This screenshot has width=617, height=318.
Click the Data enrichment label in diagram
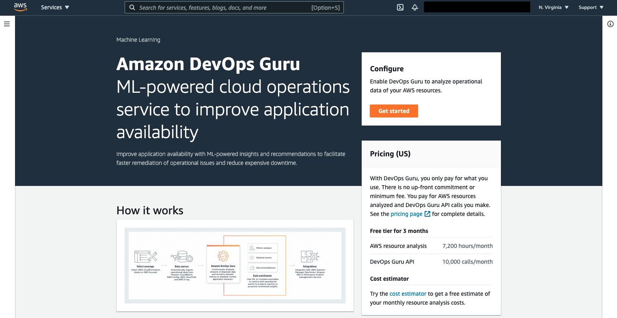(262, 276)
